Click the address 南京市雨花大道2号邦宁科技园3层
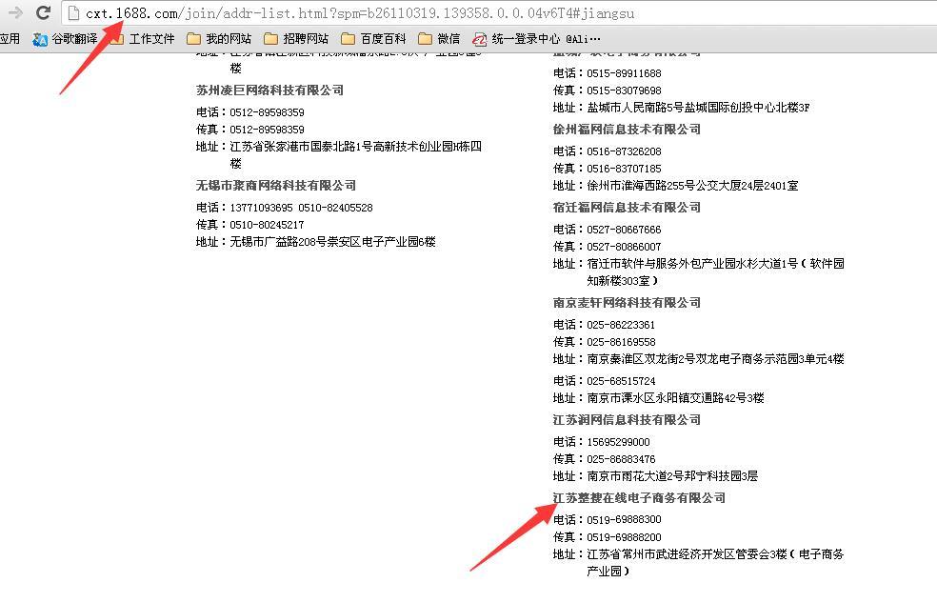The height and width of the screenshot is (603, 937). coord(672,476)
